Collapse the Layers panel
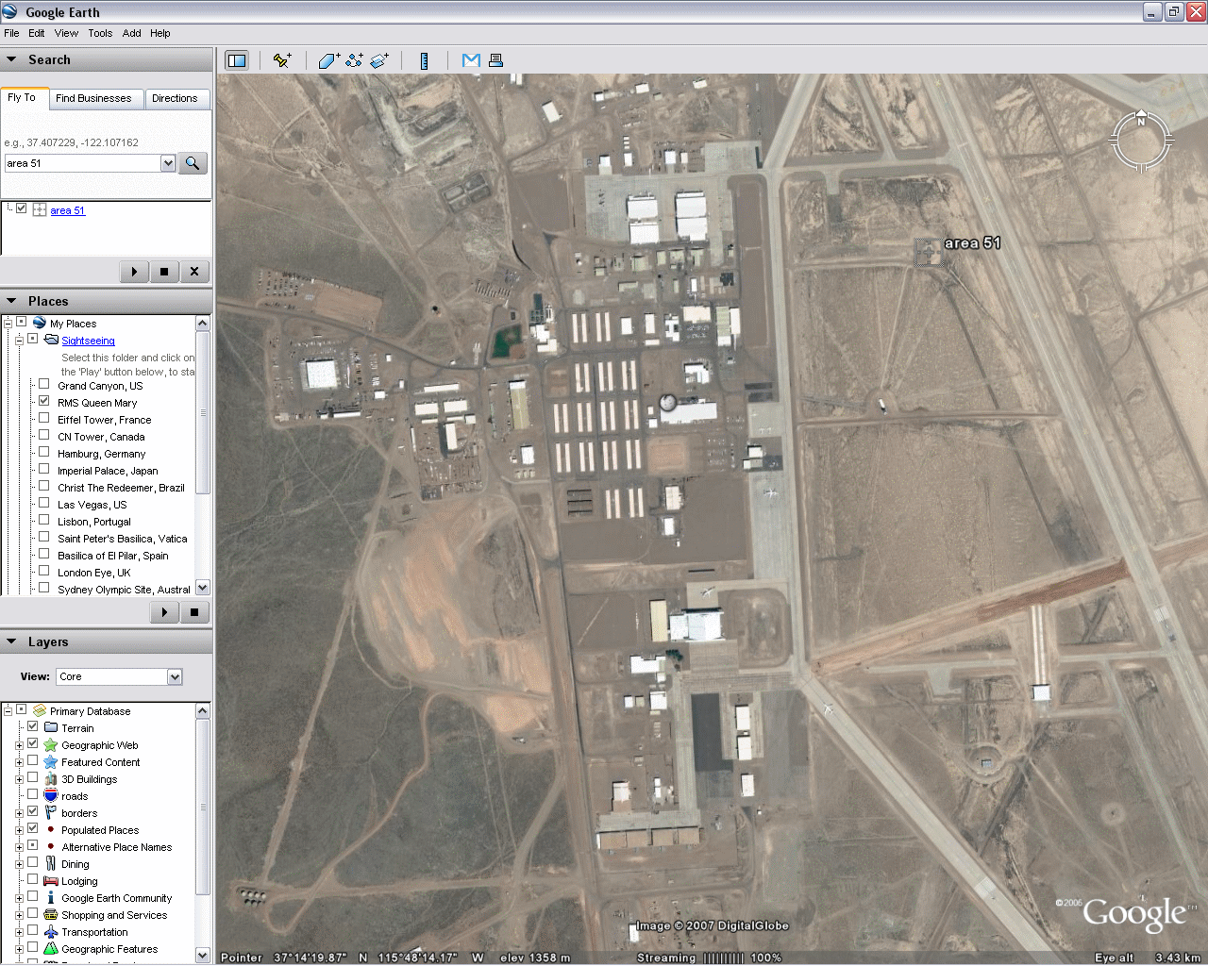This screenshot has width=1208, height=966. click(11, 641)
